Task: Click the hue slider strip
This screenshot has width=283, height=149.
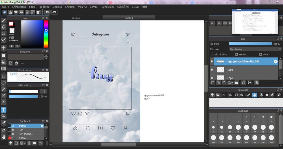Action: point(46,34)
